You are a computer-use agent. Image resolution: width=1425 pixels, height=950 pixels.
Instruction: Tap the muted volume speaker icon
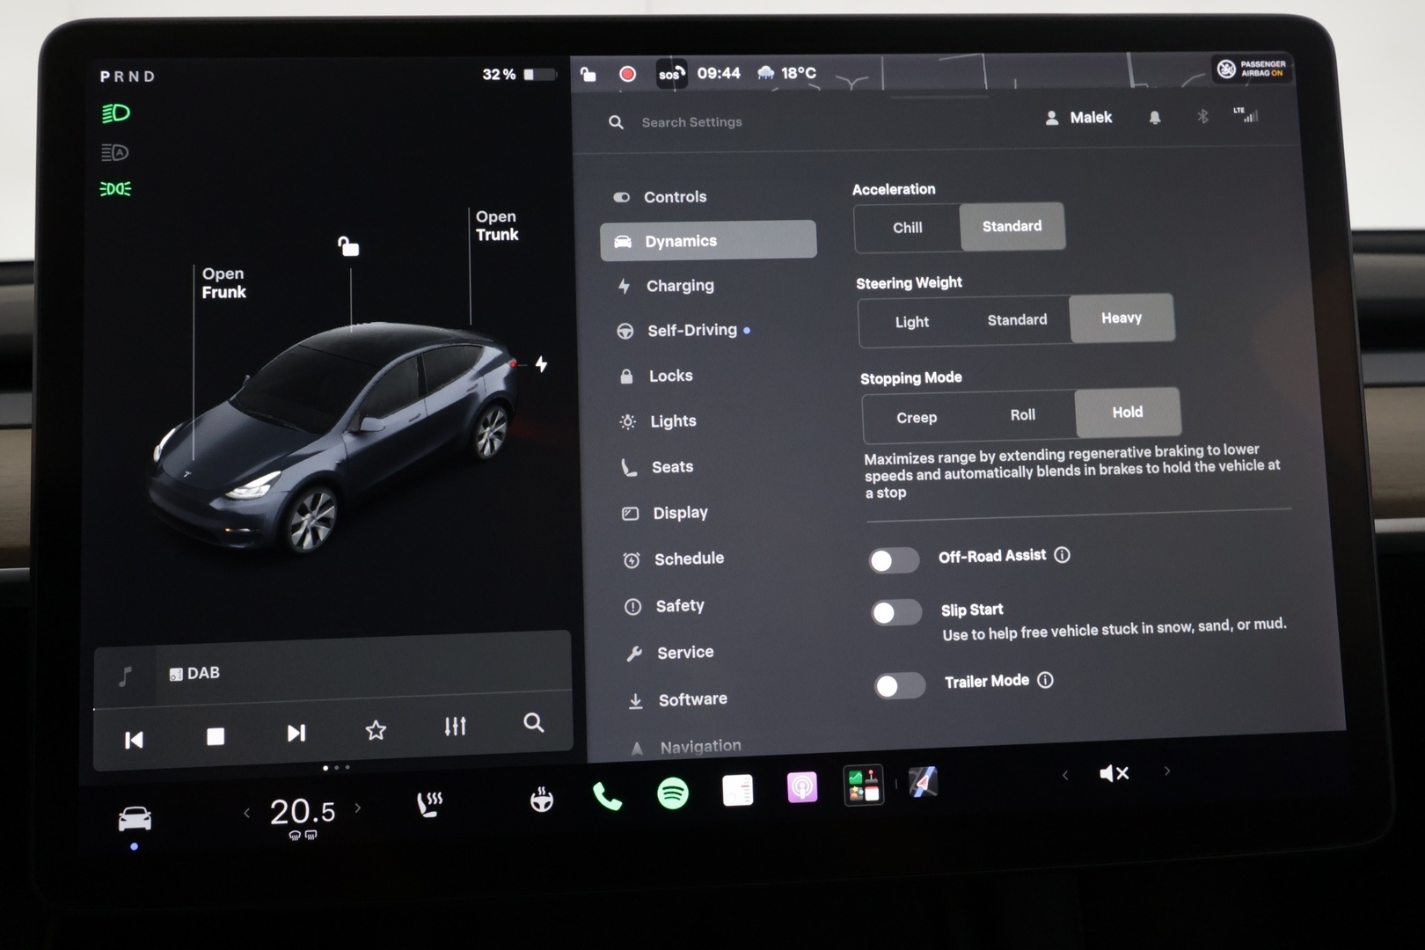pyautogui.click(x=1114, y=773)
